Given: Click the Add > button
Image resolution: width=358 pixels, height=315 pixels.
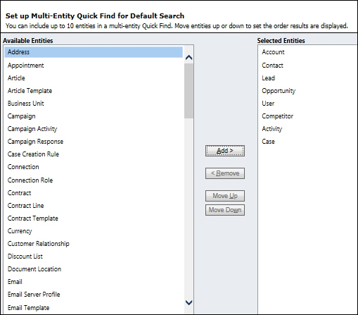Looking at the screenshot, I should [x=225, y=151].
